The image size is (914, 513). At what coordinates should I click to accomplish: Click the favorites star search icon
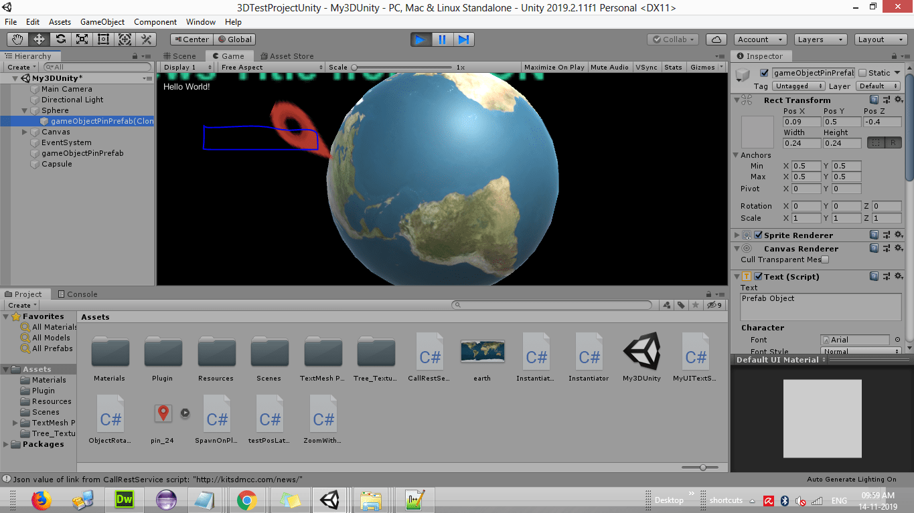[x=695, y=305]
